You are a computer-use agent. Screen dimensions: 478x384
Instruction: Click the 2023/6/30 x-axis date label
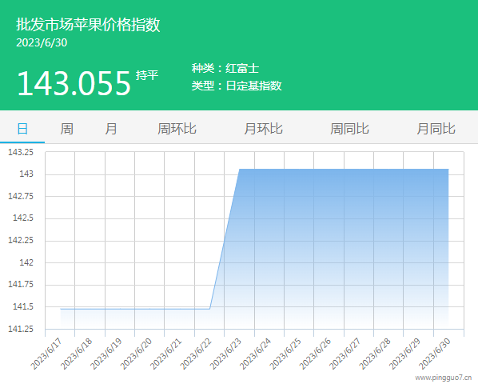coord(435,354)
